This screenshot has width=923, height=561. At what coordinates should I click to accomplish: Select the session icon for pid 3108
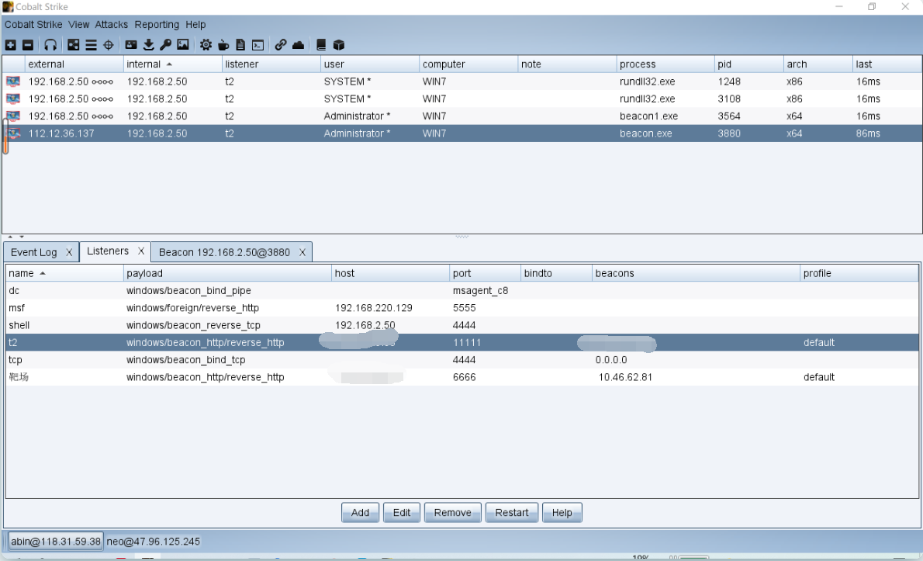13,99
